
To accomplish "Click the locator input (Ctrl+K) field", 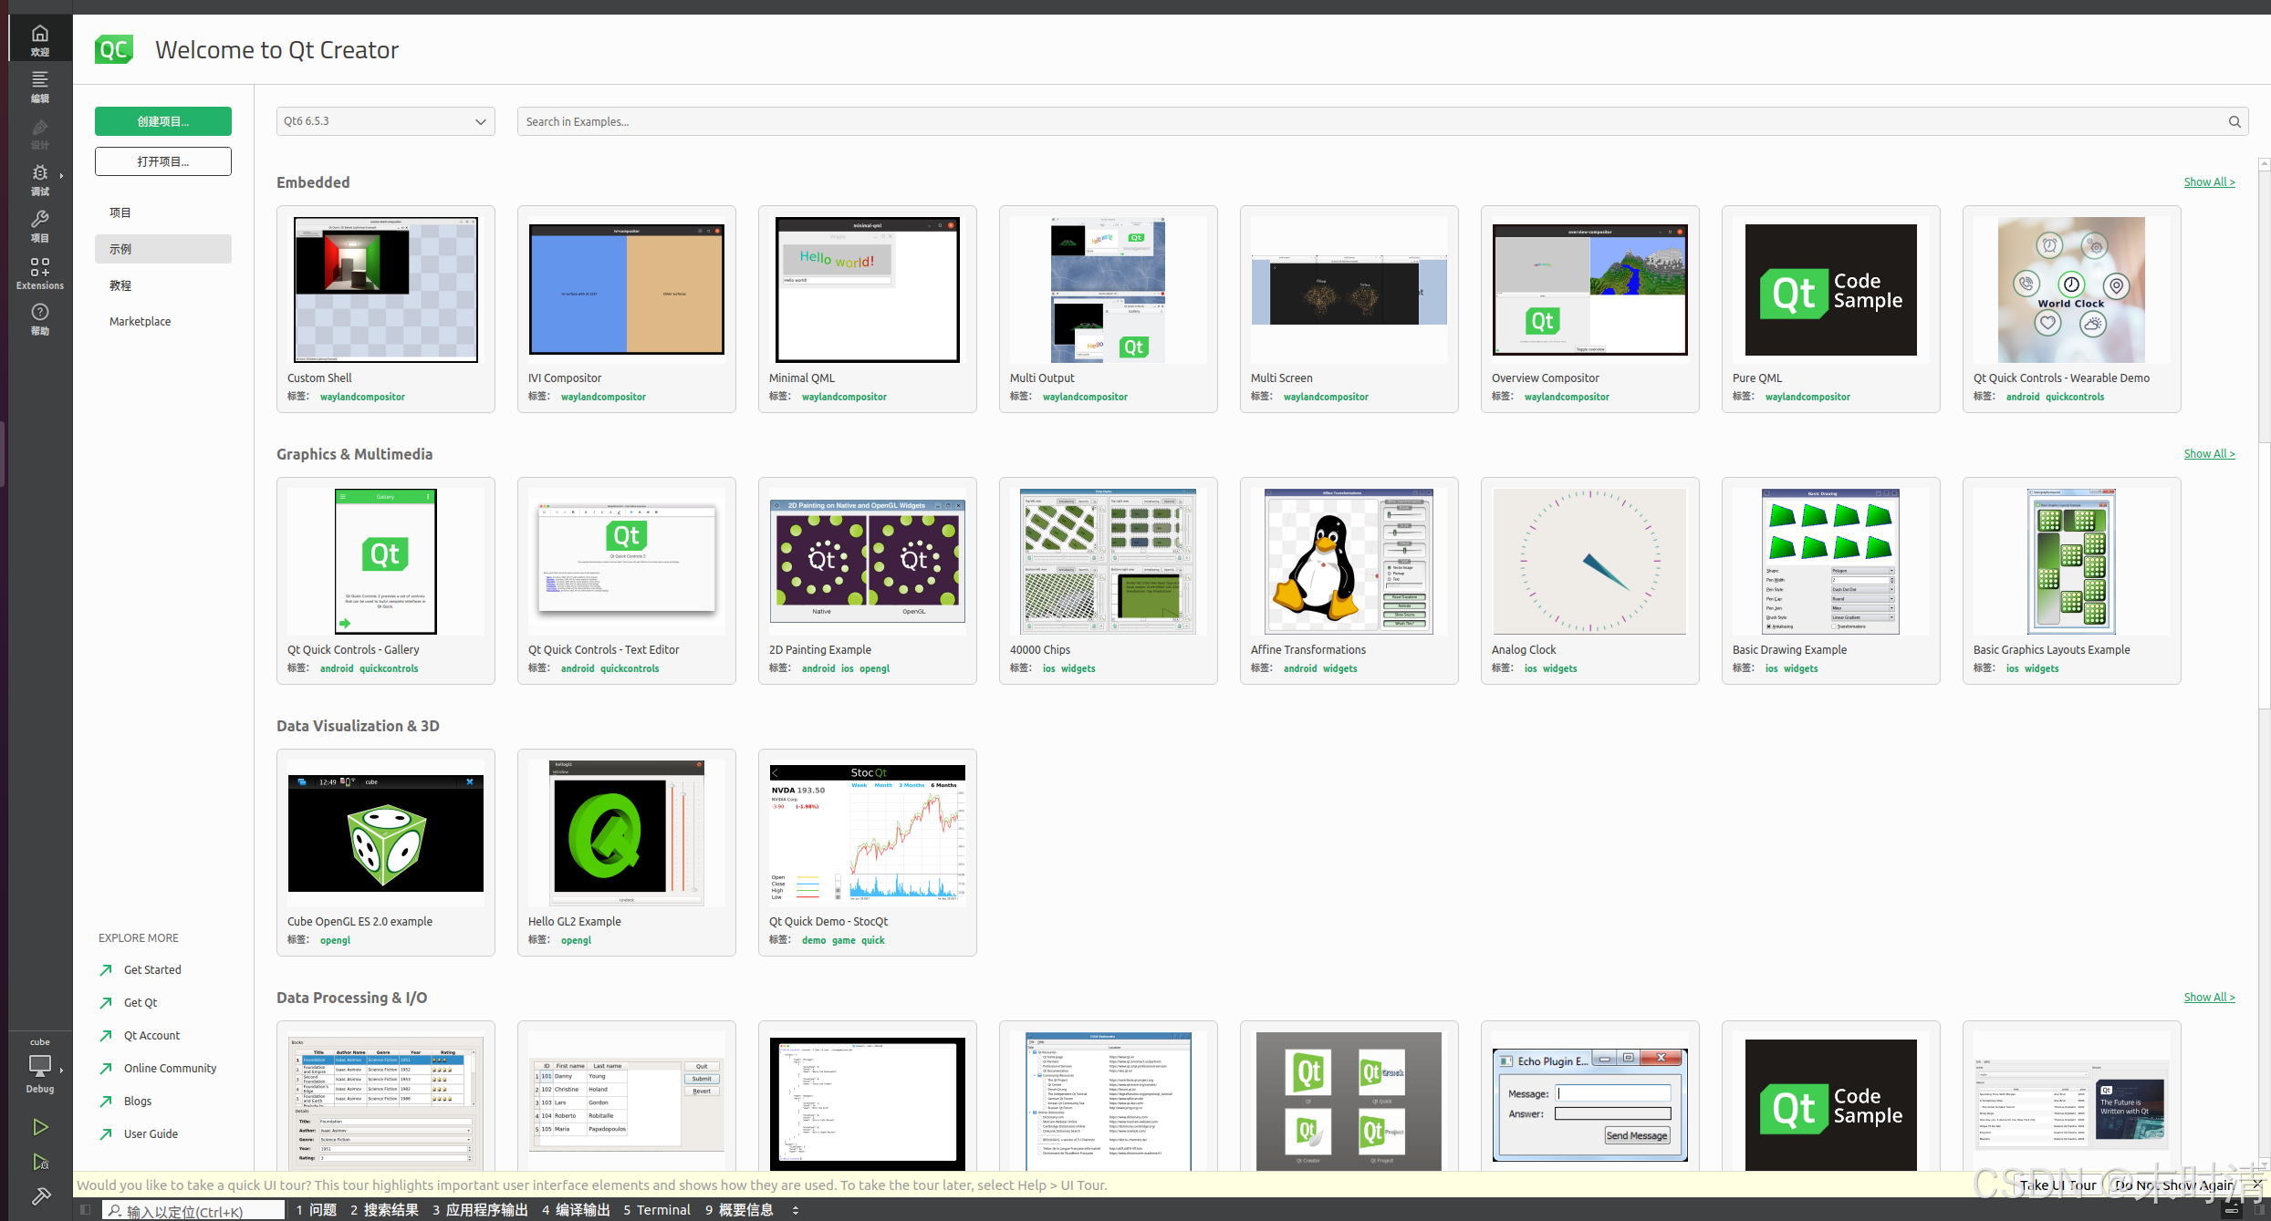I will point(193,1211).
